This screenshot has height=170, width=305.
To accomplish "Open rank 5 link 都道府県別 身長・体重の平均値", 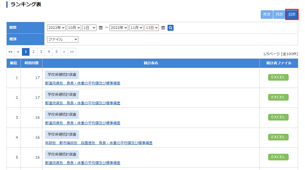I will [83, 163].
